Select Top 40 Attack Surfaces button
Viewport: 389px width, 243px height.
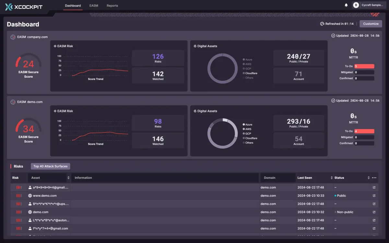50,166
